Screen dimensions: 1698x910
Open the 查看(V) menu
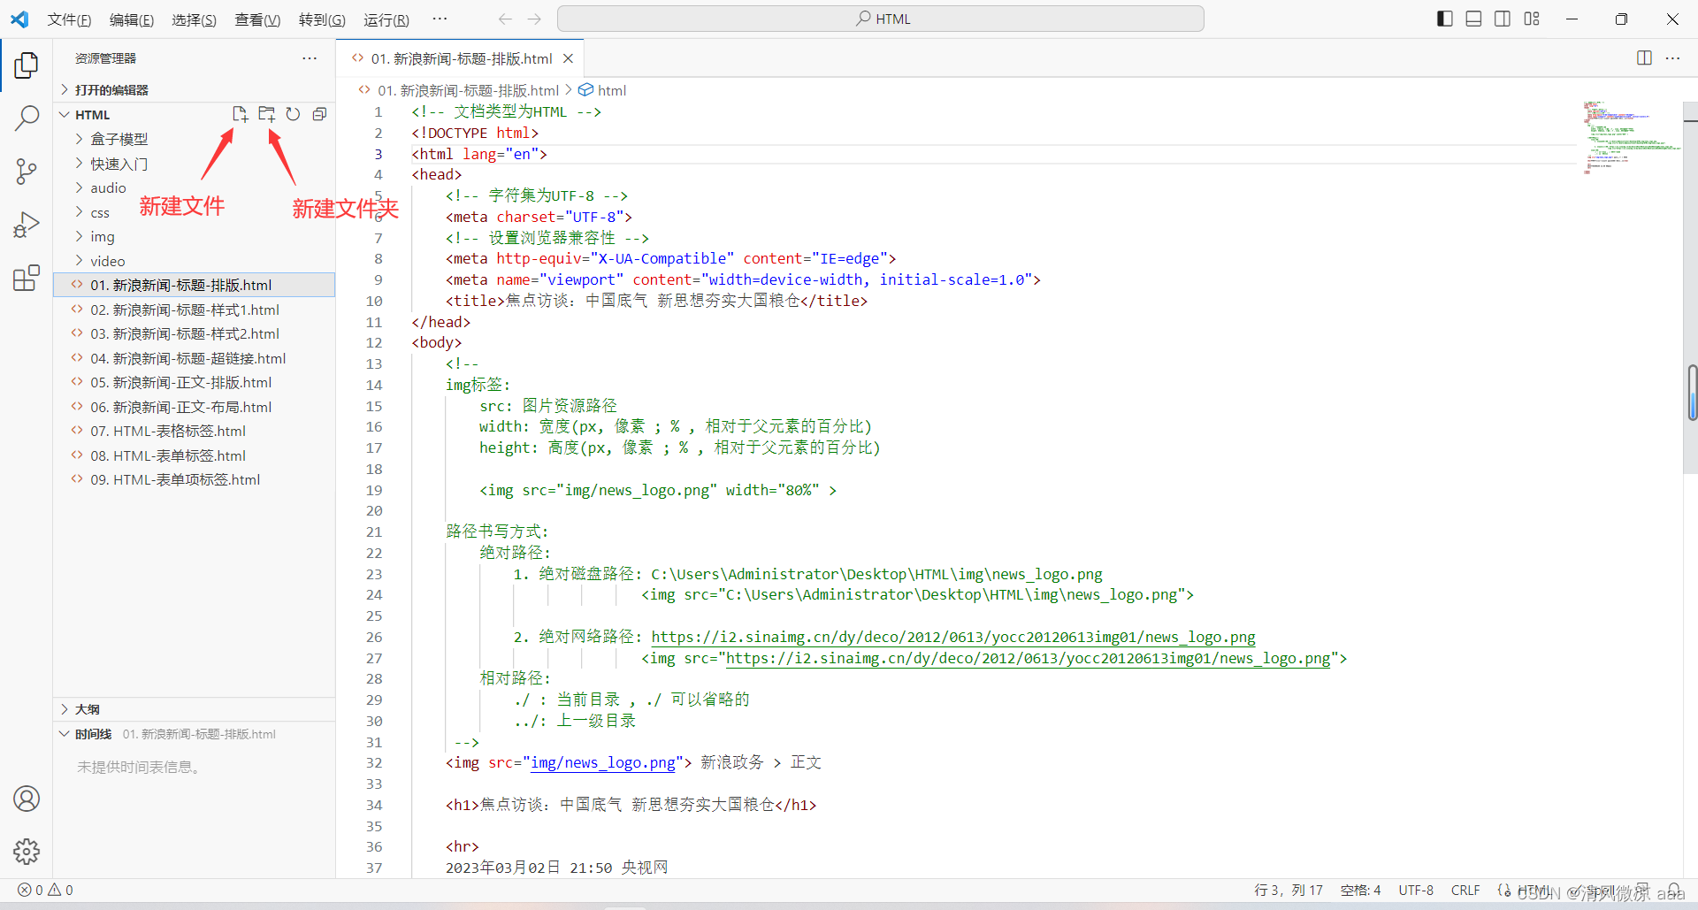257,19
